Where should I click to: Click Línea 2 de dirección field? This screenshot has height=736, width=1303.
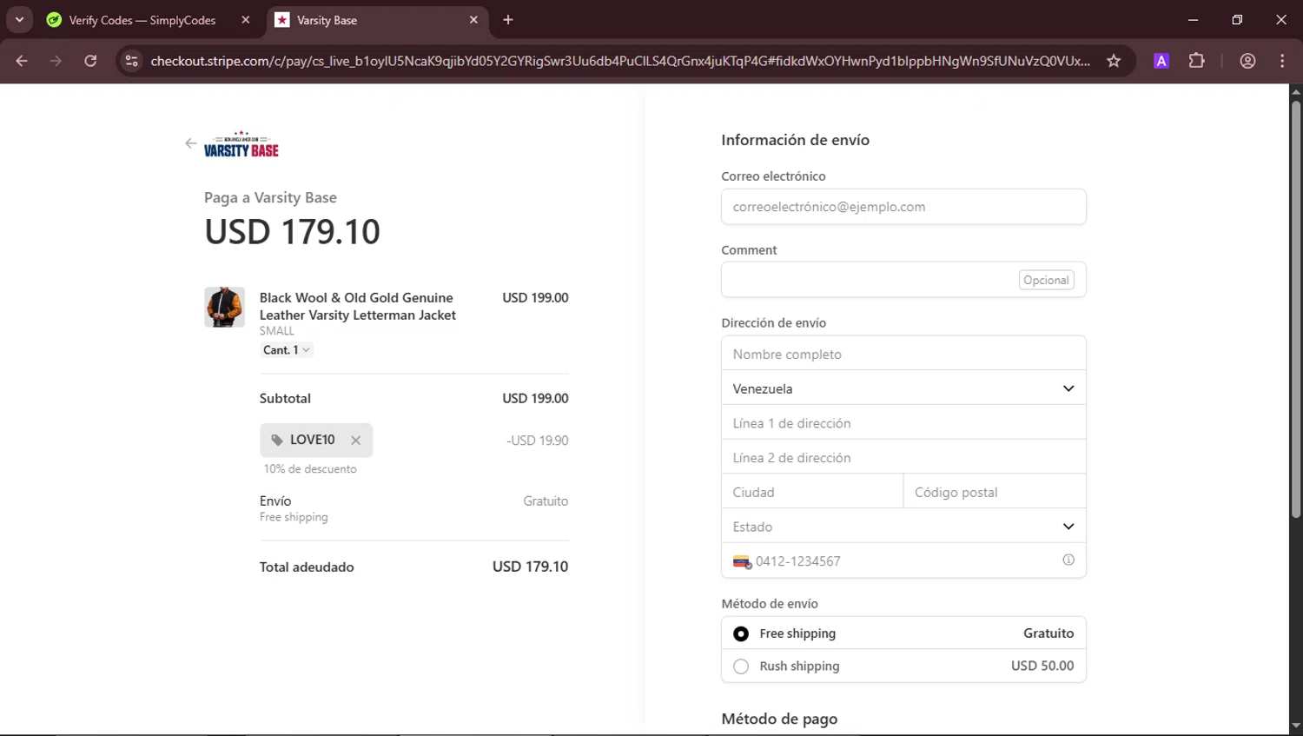(903, 457)
